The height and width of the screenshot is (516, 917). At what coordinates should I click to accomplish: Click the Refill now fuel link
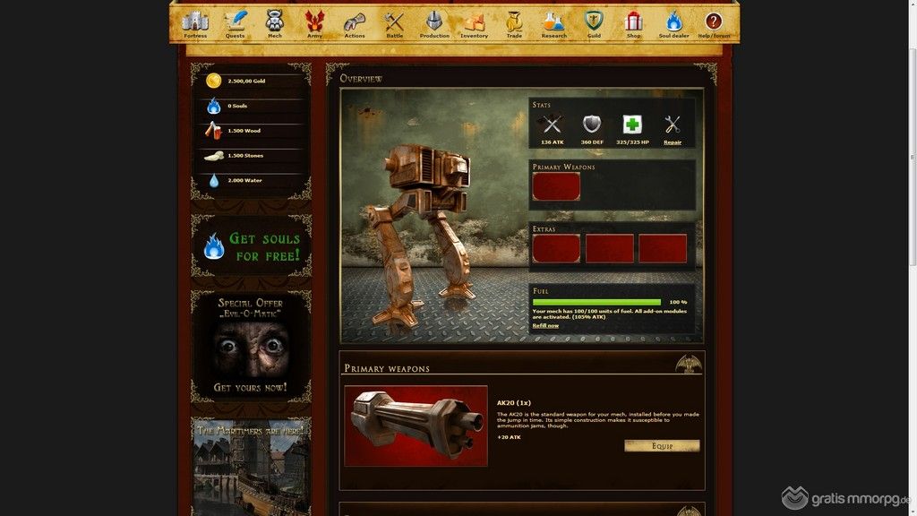pos(545,325)
